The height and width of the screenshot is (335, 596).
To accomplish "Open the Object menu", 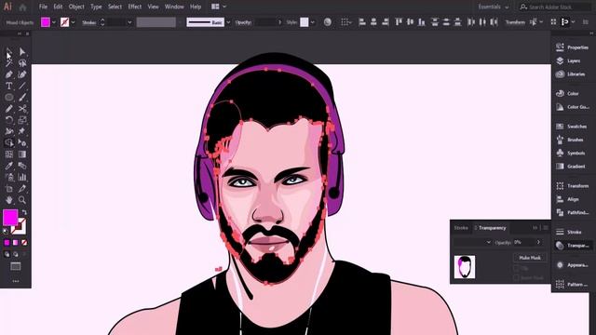I will click(76, 7).
